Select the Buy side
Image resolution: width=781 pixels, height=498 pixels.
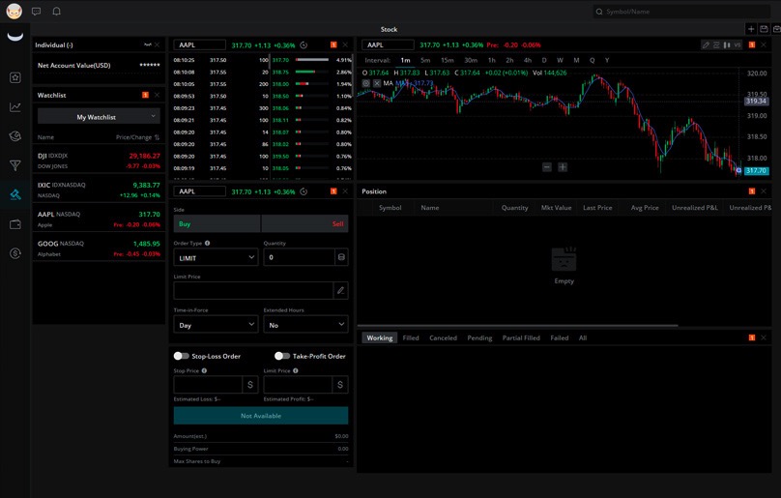[217, 223]
